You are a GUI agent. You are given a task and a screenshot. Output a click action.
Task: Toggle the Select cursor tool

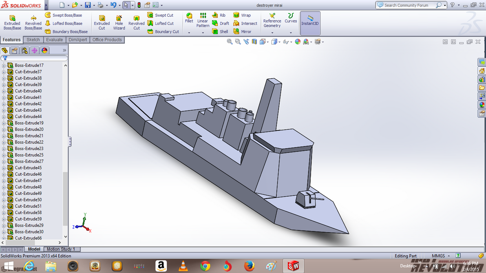pos(126,5)
